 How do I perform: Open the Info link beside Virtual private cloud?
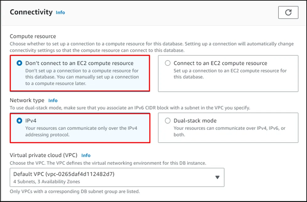pyautogui.click(x=86, y=155)
